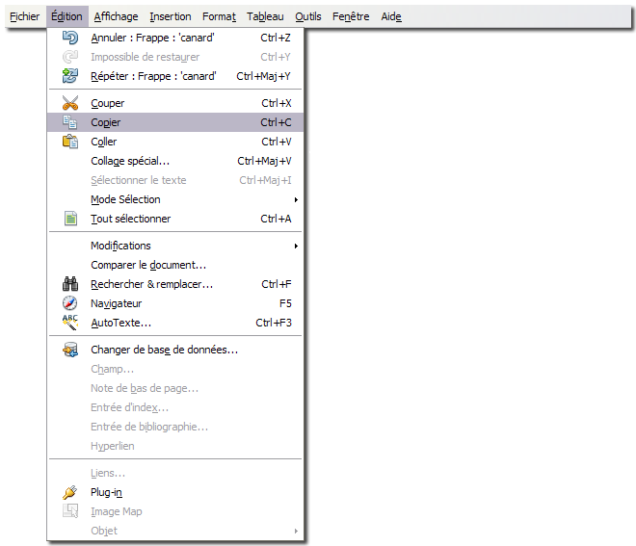This screenshot has height=546, width=636.
Task: Click the Ctrl+F3 shortcut text
Action: [274, 323]
